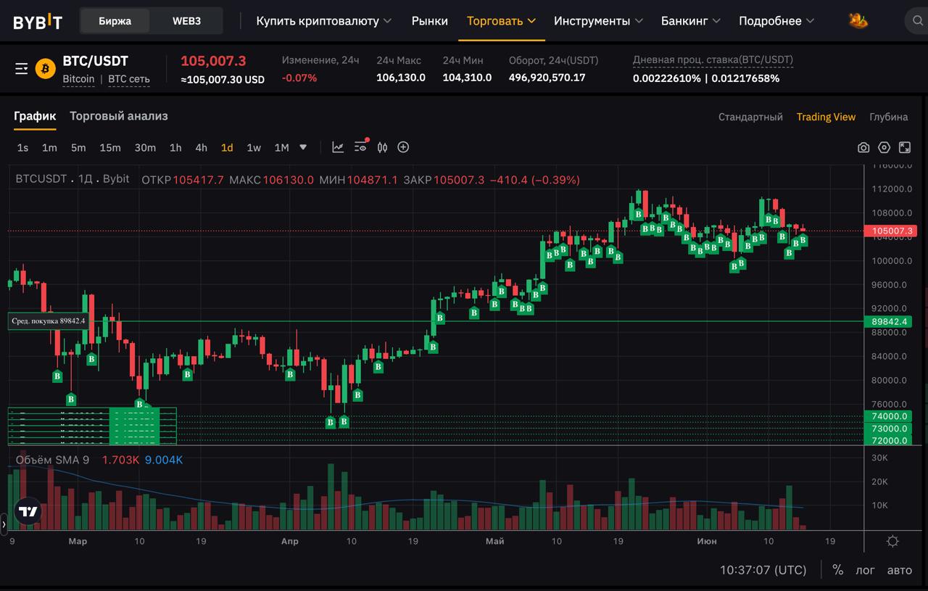Take a chart snapshot with camera icon
This screenshot has height=591, width=928.
pos(863,147)
